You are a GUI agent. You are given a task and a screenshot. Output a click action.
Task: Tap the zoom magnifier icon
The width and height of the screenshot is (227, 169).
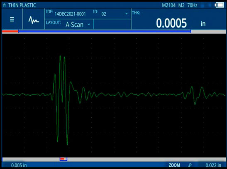[190, 165]
